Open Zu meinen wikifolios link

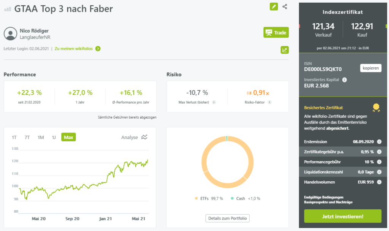point(77,49)
